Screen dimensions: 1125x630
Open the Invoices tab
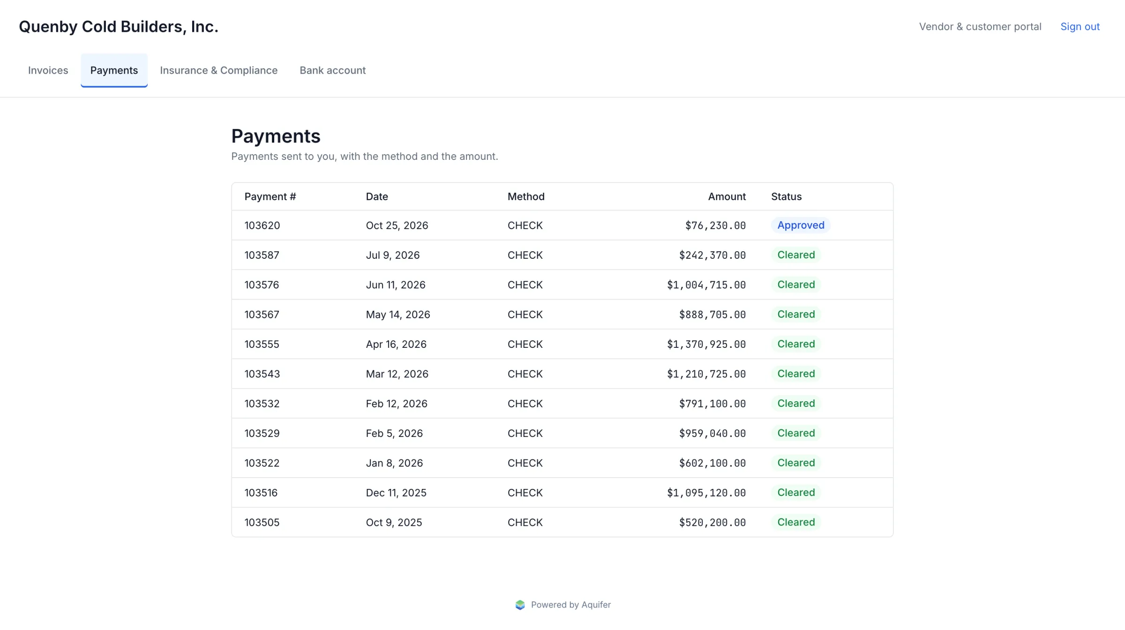coord(48,70)
